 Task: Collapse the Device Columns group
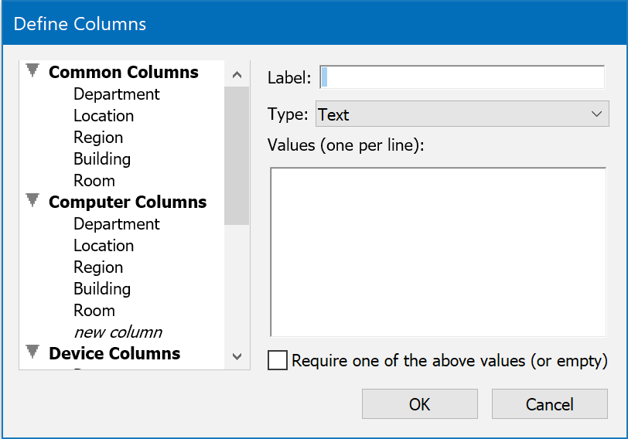[32, 352]
